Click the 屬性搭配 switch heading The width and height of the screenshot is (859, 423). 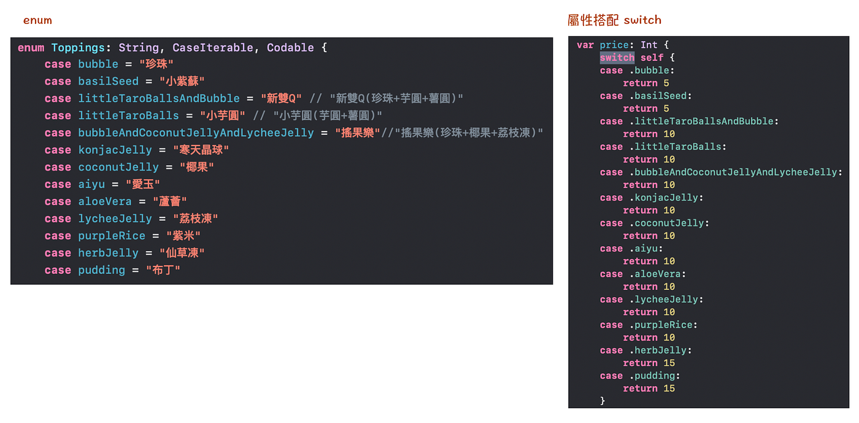coord(615,20)
